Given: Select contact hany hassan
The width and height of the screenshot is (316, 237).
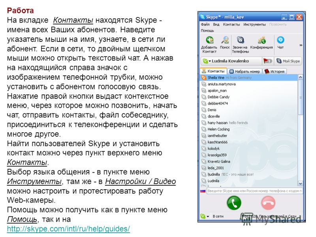Looking at the screenshot, I should [249, 123].
